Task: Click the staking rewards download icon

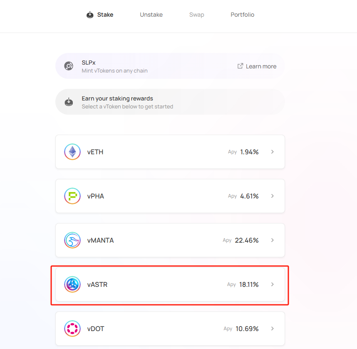Action: click(69, 102)
